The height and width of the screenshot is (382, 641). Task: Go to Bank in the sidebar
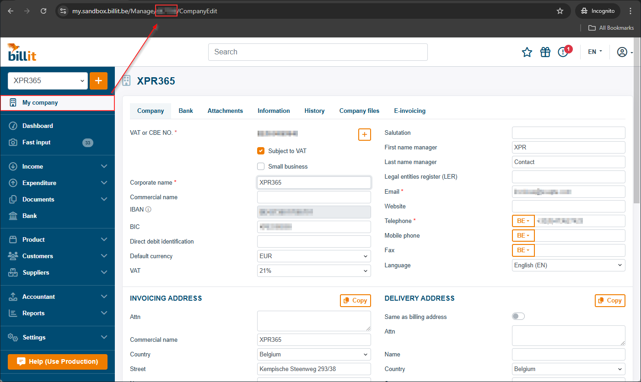[x=30, y=216]
